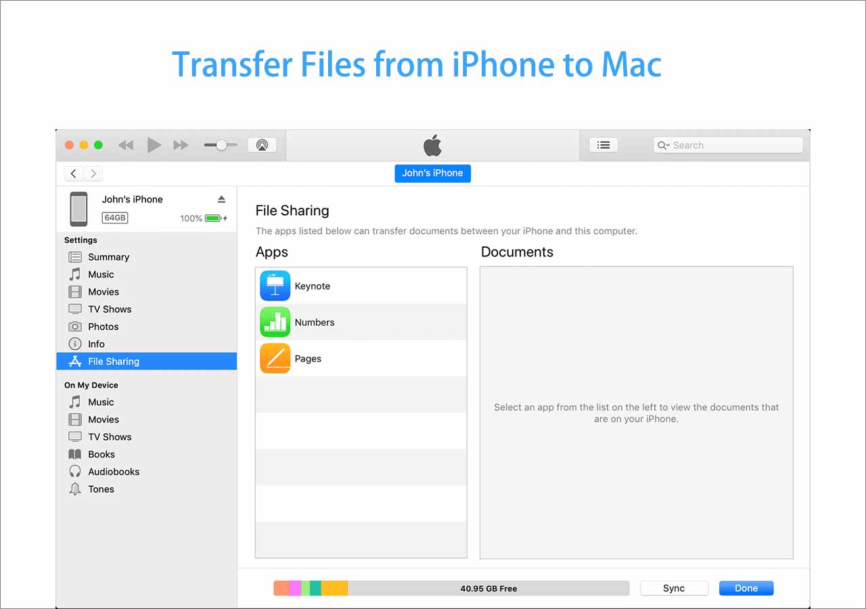Go forward with the right chevron

click(x=93, y=174)
